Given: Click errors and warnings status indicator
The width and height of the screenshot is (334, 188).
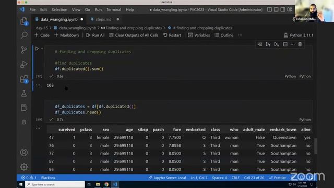Looking at the screenshot, I should click(29, 178).
